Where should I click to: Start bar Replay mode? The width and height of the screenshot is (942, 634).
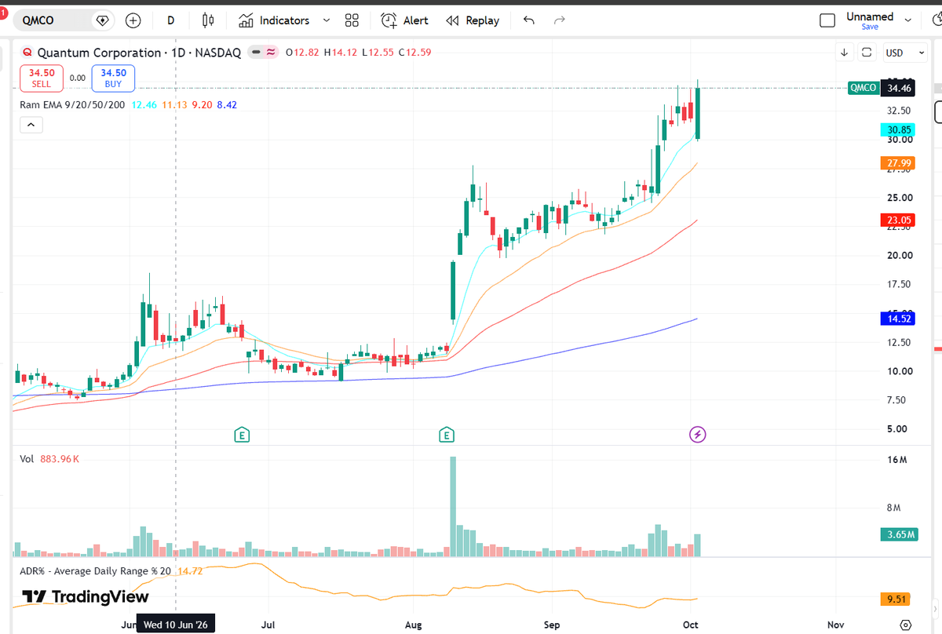click(x=473, y=20)
